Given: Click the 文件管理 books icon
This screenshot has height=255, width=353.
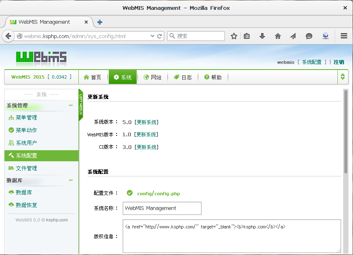Looking at the screenshot, I should (11, 168).
